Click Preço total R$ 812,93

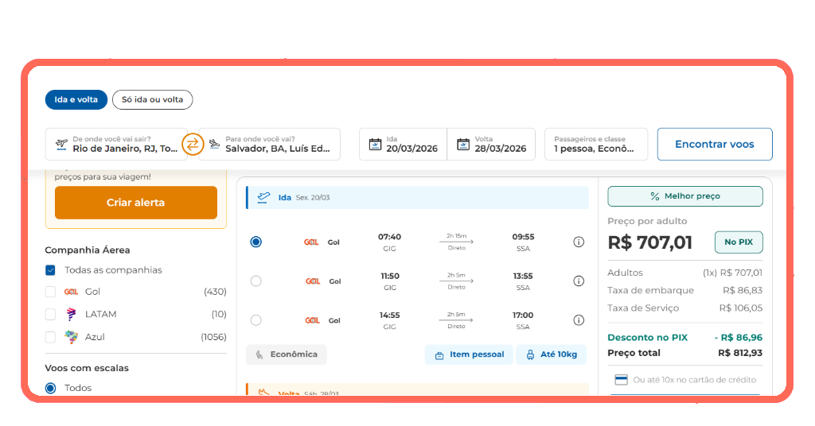(x=685, y=353)
